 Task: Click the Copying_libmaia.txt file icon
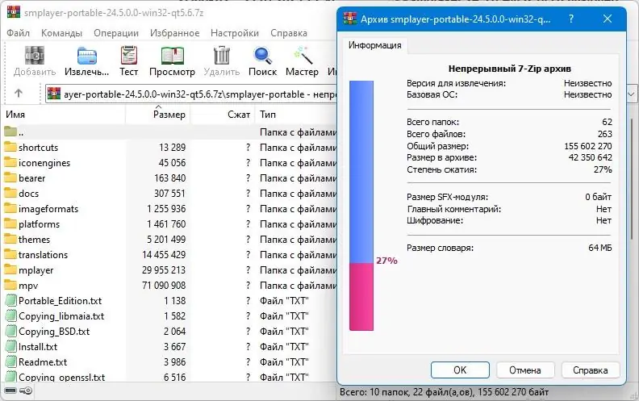pos(11,315)
